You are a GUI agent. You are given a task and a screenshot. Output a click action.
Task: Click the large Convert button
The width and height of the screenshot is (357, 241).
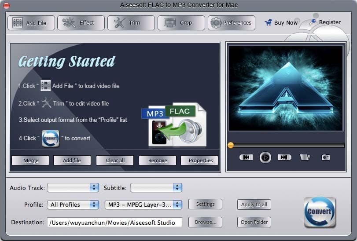[320, 212]
